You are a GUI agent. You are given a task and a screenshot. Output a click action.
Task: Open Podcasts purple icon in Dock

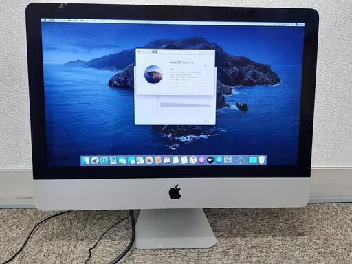pos(201,160)
